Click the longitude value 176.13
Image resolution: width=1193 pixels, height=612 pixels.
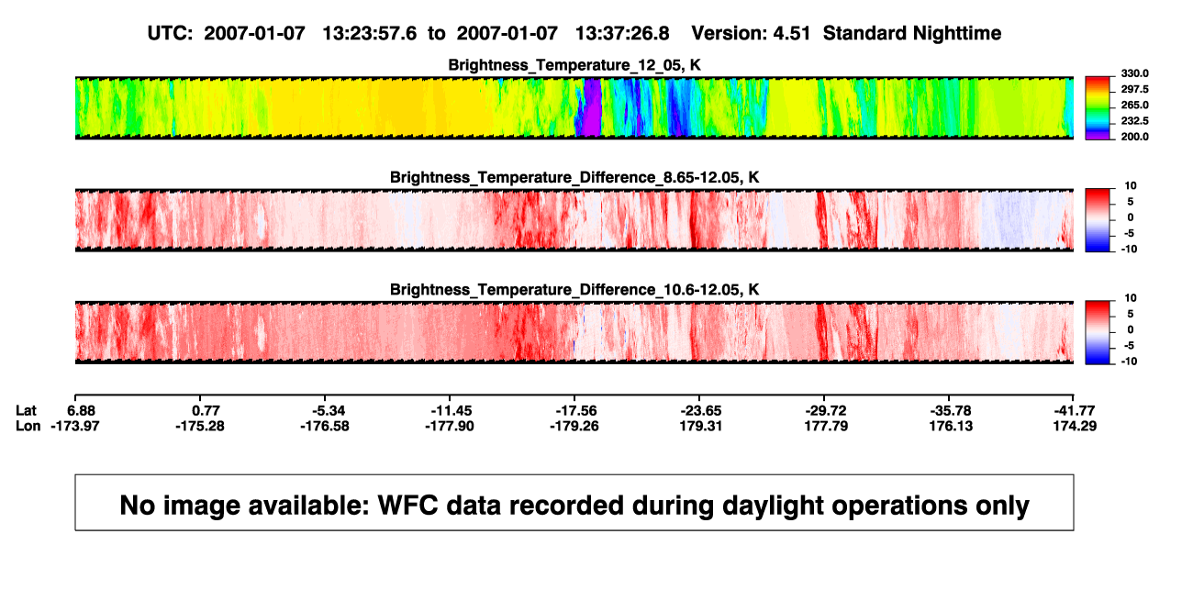[950, 426]
